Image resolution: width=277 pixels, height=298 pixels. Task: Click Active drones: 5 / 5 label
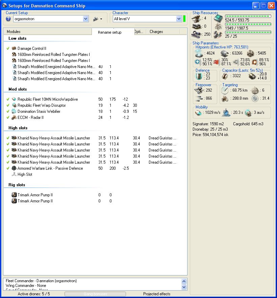click(34, 294)
